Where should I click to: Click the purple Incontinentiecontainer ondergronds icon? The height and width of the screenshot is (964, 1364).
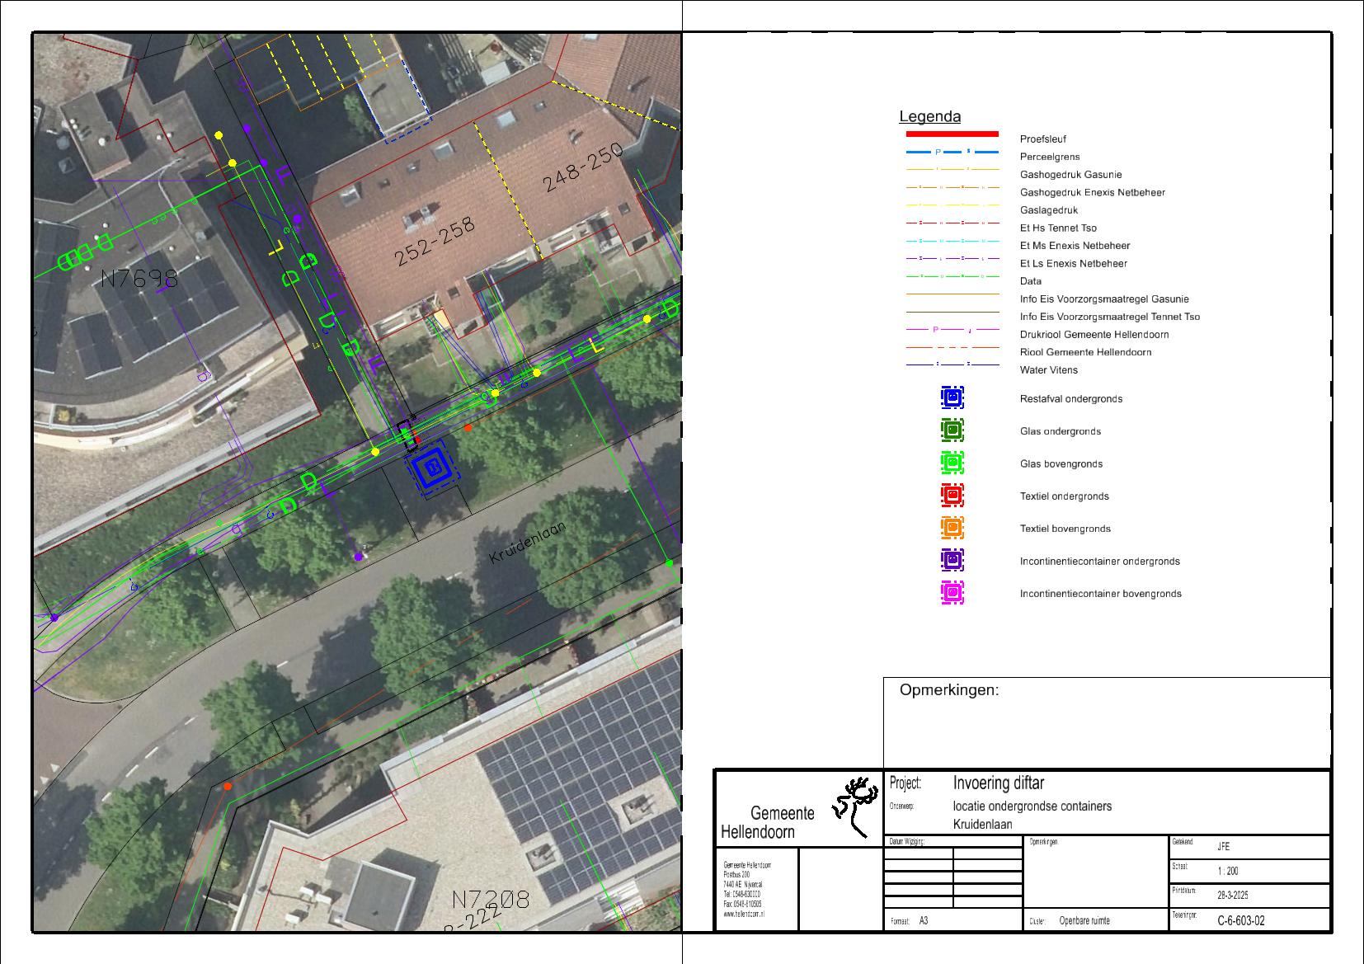pos(952,561)
